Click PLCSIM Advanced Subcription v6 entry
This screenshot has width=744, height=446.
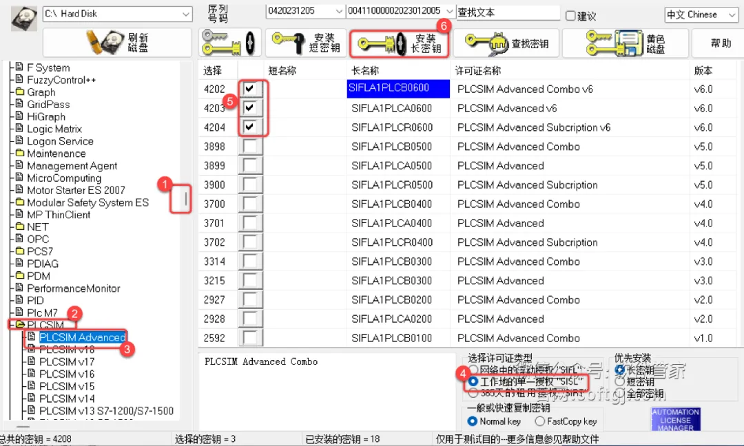point(534,127)
